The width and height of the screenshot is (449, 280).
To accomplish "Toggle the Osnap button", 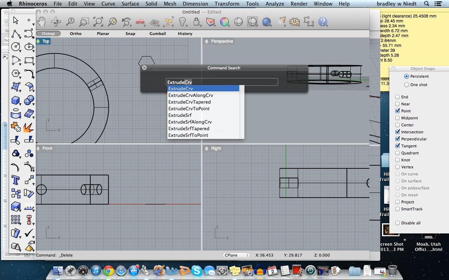I will [48, 34].
